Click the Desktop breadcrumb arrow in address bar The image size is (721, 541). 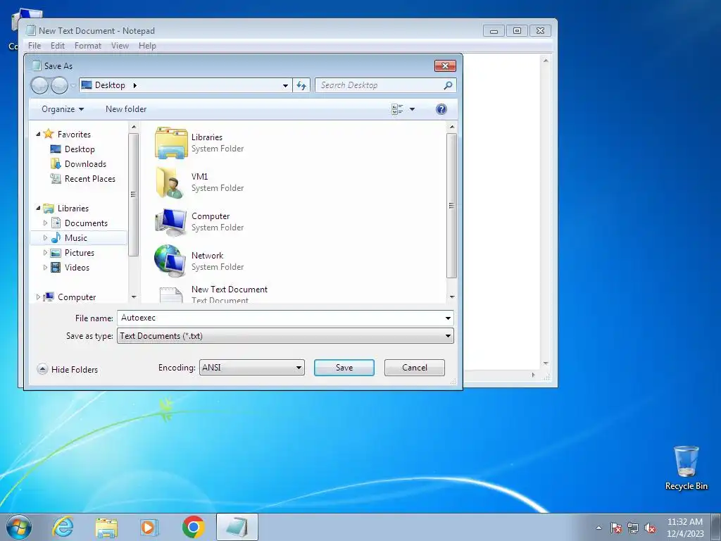coord(134,85)
